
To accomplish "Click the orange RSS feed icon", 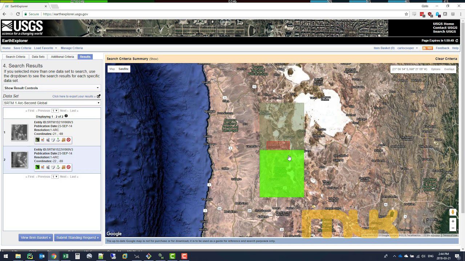I will pyautogui.click(x=427, y=48).
